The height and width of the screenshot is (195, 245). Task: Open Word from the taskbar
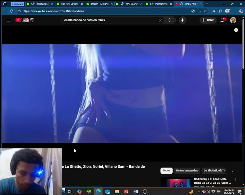click(136, 191)
